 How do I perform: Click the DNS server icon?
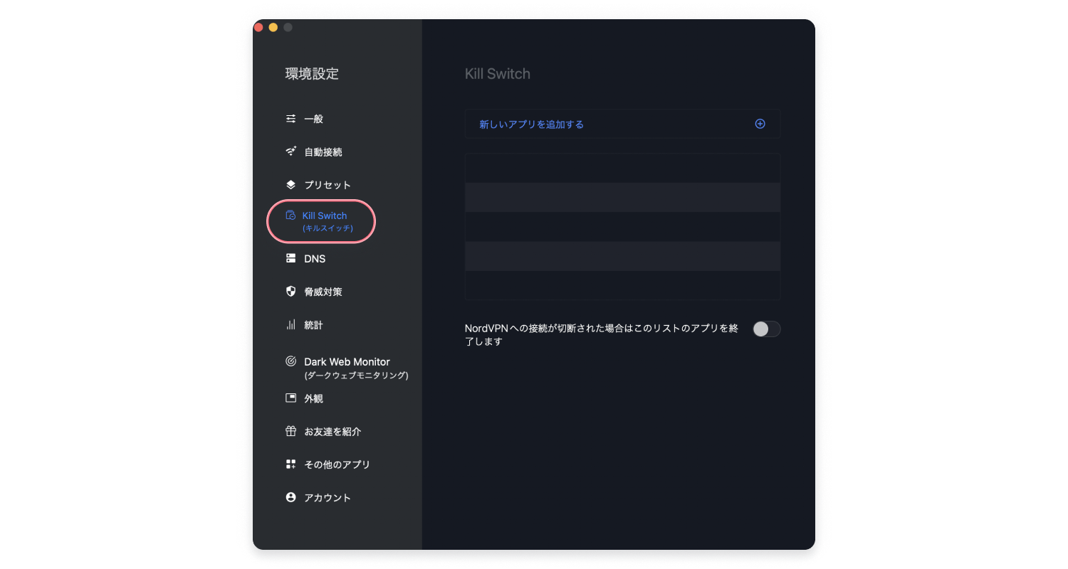tap(290, 258)
